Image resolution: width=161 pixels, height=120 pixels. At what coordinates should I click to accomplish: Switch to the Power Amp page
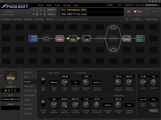tap(29, 86)
